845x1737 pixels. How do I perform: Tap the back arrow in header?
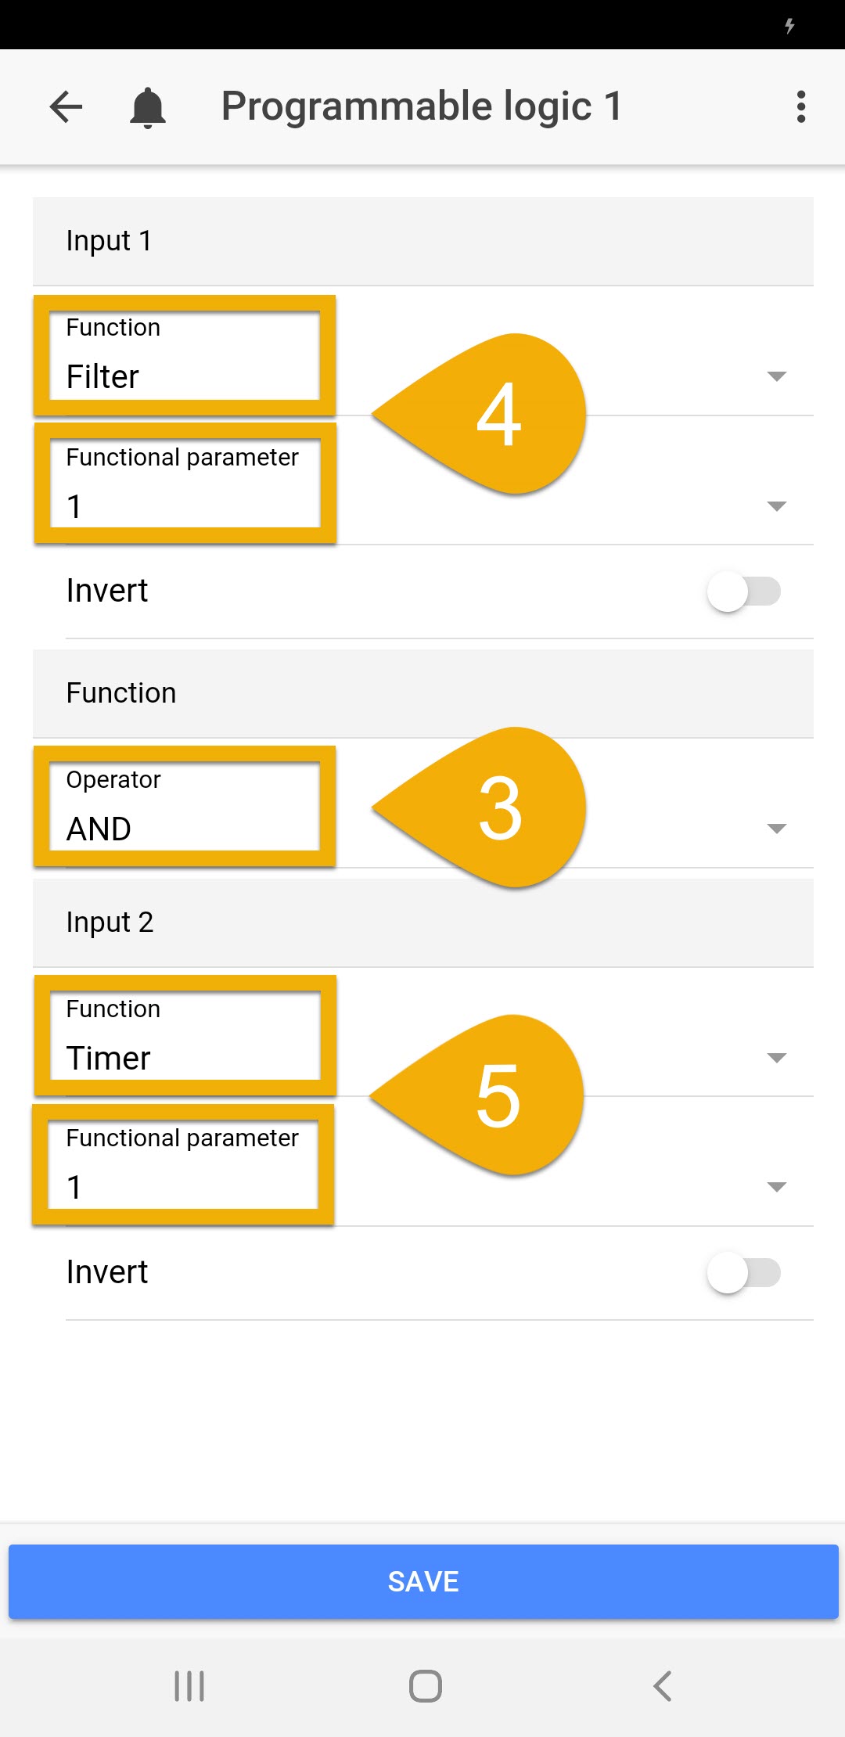(x=66, y=107)
